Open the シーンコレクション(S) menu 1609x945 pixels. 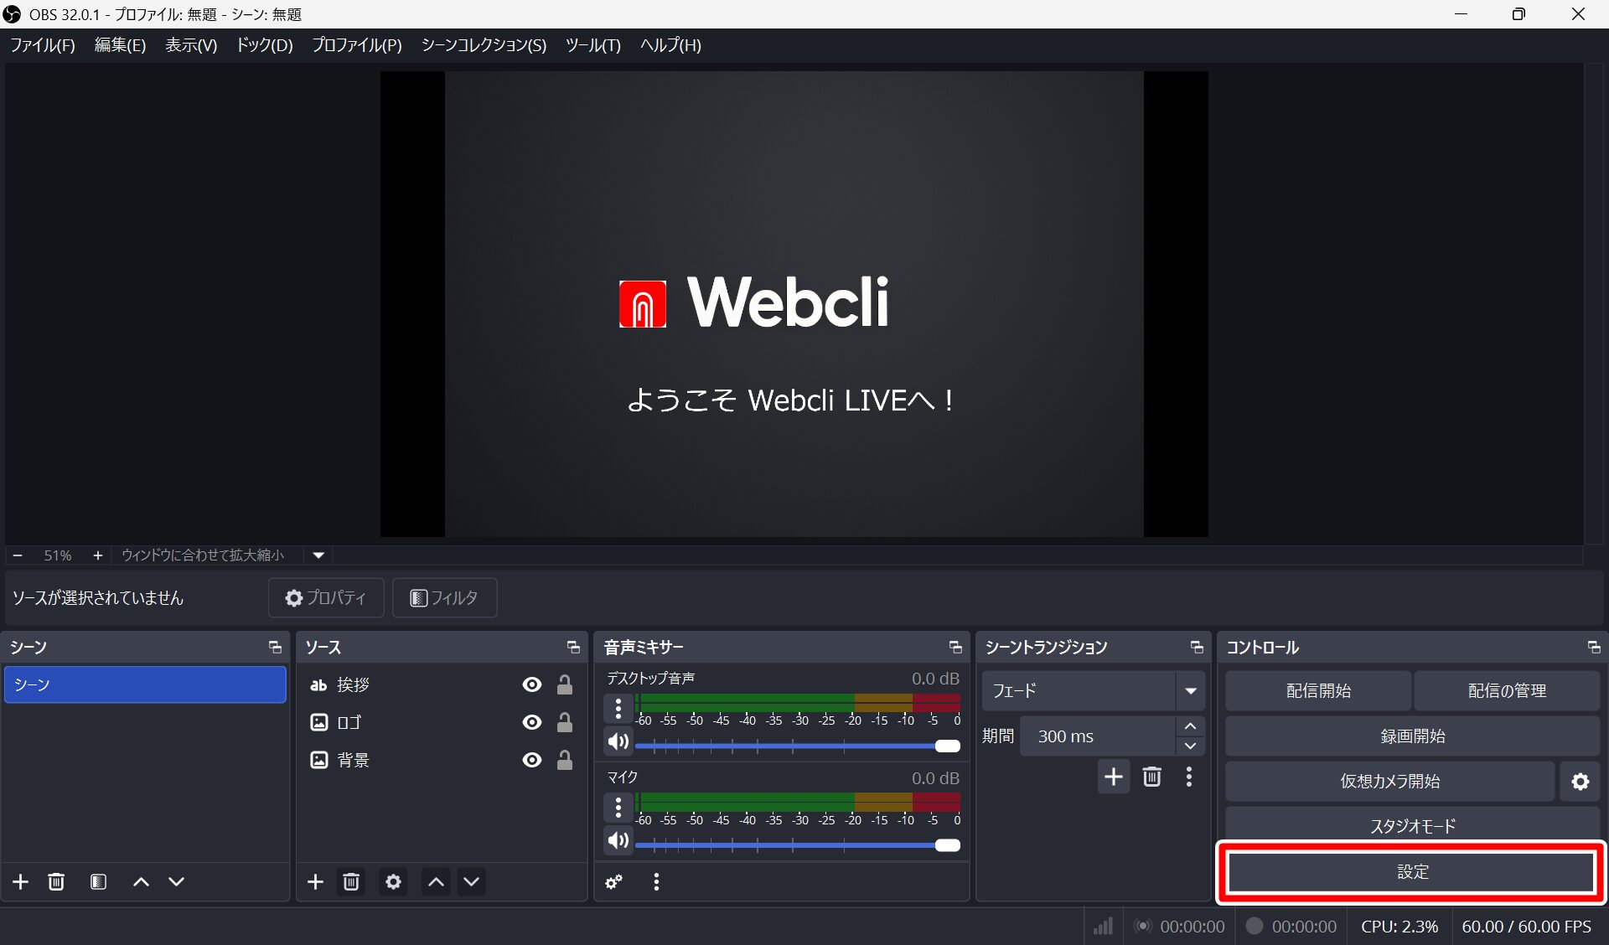484,45
